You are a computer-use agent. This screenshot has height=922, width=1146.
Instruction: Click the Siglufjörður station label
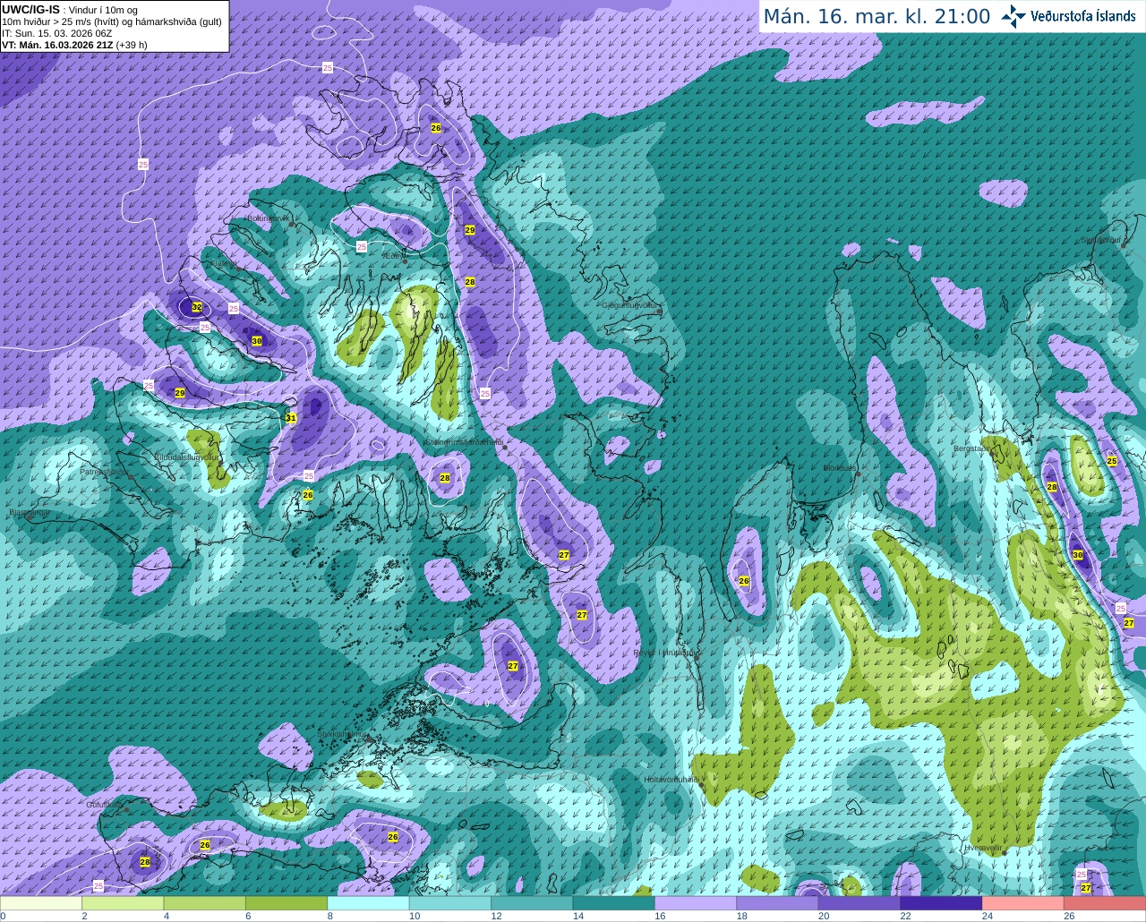pos(1100,240)
